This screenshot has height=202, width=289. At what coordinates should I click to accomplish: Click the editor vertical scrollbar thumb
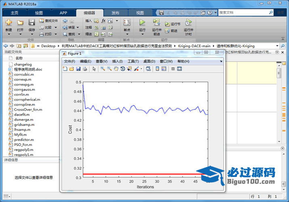[279, 73]
